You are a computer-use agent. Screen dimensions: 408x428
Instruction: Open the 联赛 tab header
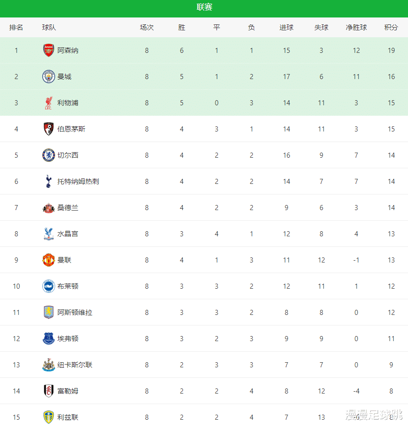coord(204,7)
